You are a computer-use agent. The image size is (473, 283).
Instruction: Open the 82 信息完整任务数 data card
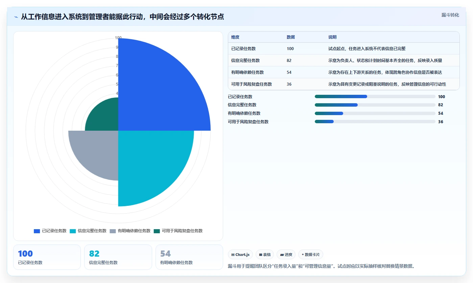[x=118, y=257]
